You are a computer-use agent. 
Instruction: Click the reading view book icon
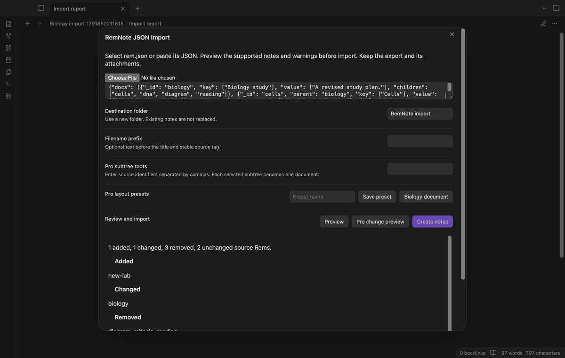[493, 353]
